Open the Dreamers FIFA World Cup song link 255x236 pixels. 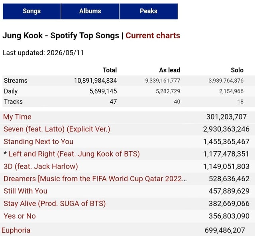(x=95, y=179)
